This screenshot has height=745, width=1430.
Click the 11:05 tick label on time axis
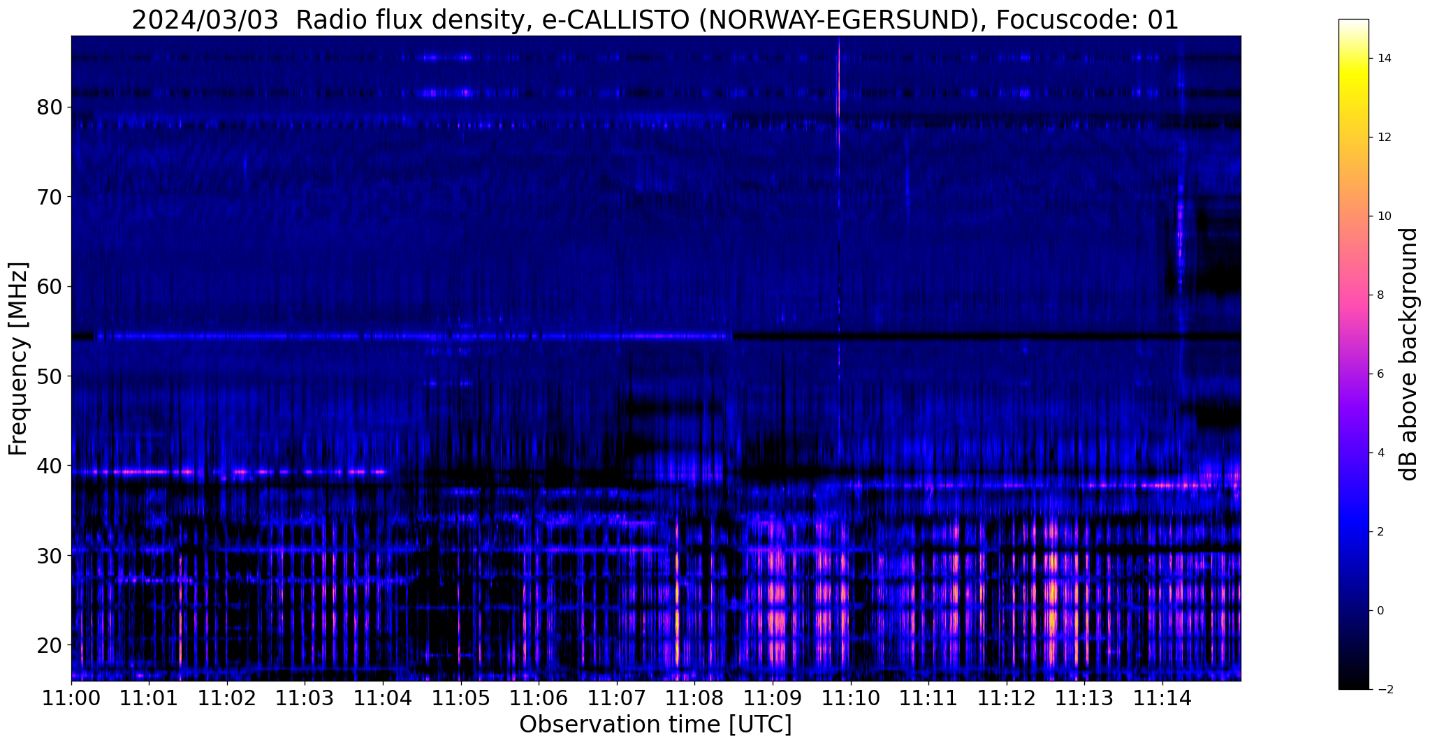pyautogui.click(x=460, y=698)
